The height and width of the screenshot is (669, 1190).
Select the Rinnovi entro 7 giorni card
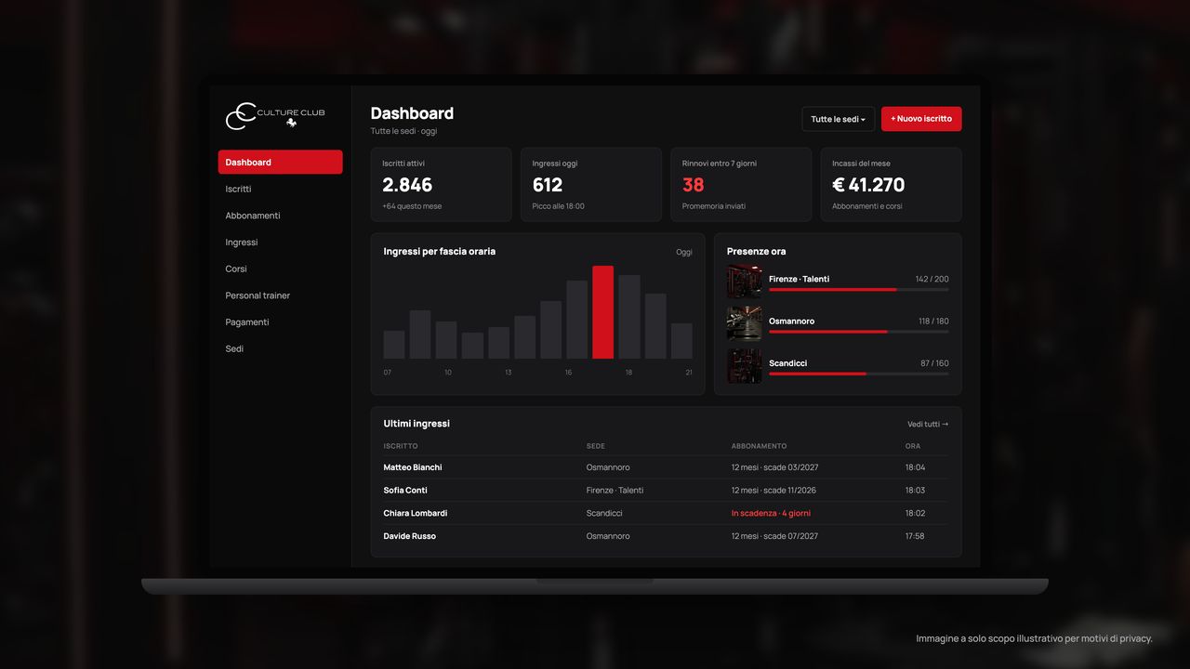tap(741, 184)
